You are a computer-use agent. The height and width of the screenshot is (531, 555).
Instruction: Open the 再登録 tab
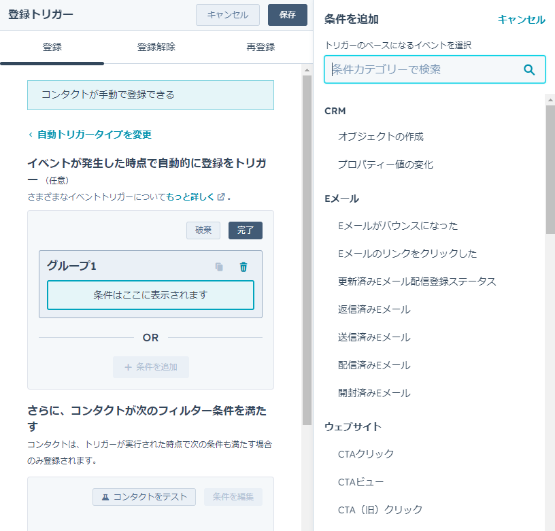(260, 47)
